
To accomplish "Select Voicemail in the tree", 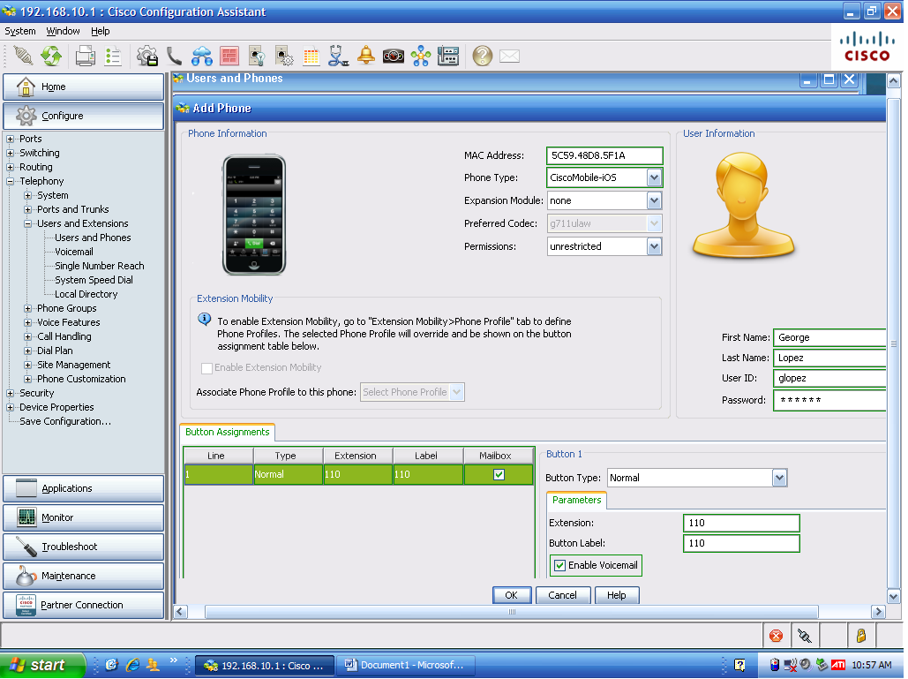I will point(74,252).
